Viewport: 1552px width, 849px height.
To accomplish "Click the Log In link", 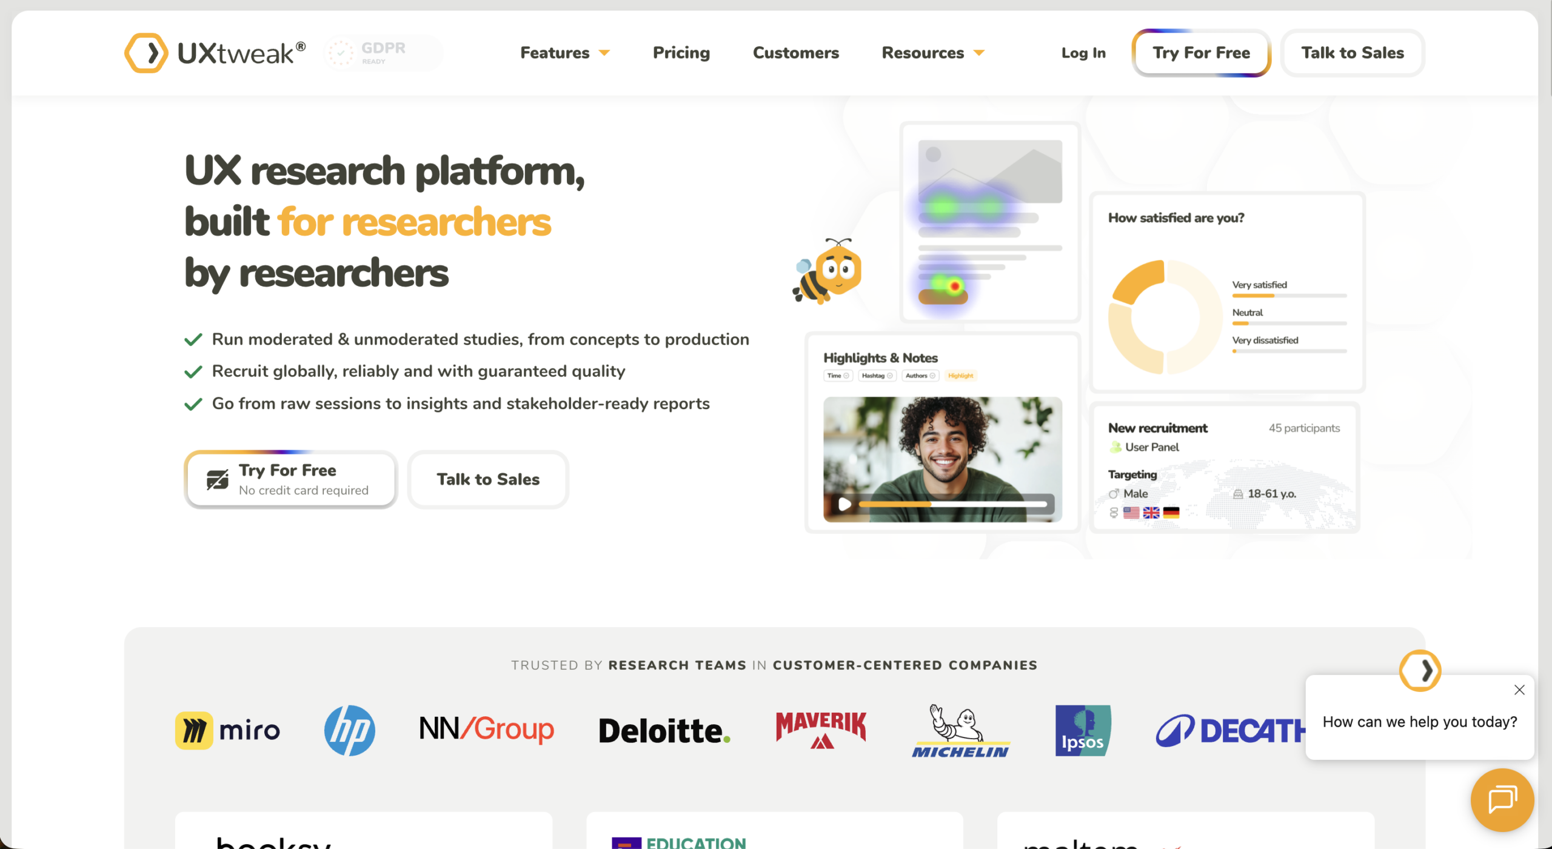I will point(1083,53).
